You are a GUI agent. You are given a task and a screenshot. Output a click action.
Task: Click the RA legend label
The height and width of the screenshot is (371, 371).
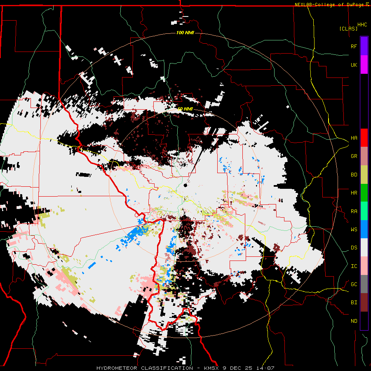coord(354,211)
